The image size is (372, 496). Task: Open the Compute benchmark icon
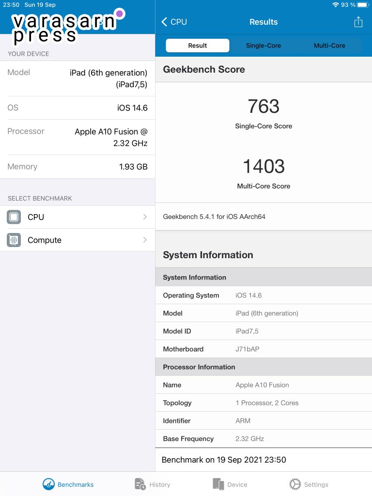(x=14, y=240)
